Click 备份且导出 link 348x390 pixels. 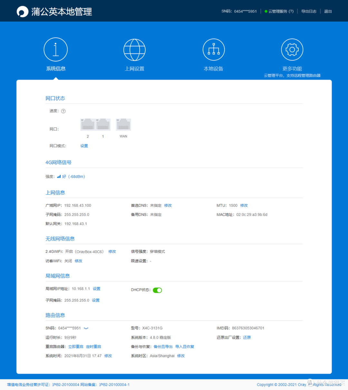(x=163, y=347)
